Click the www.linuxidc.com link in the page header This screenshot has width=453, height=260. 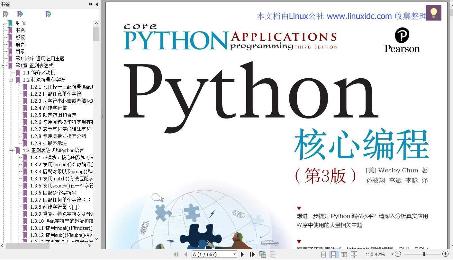pos(359,16)
